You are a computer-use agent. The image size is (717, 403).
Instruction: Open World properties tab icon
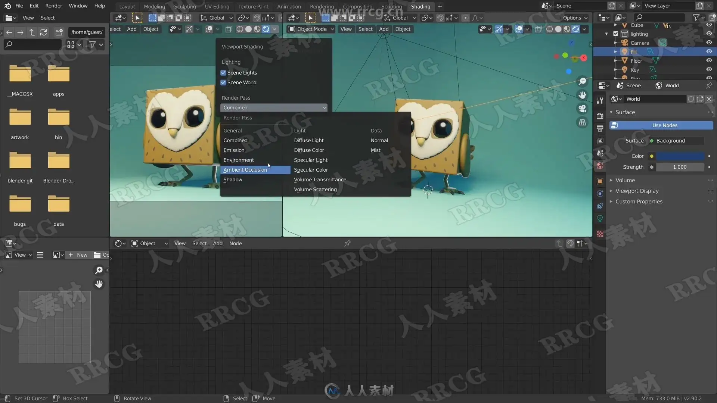tap(600, 166)
